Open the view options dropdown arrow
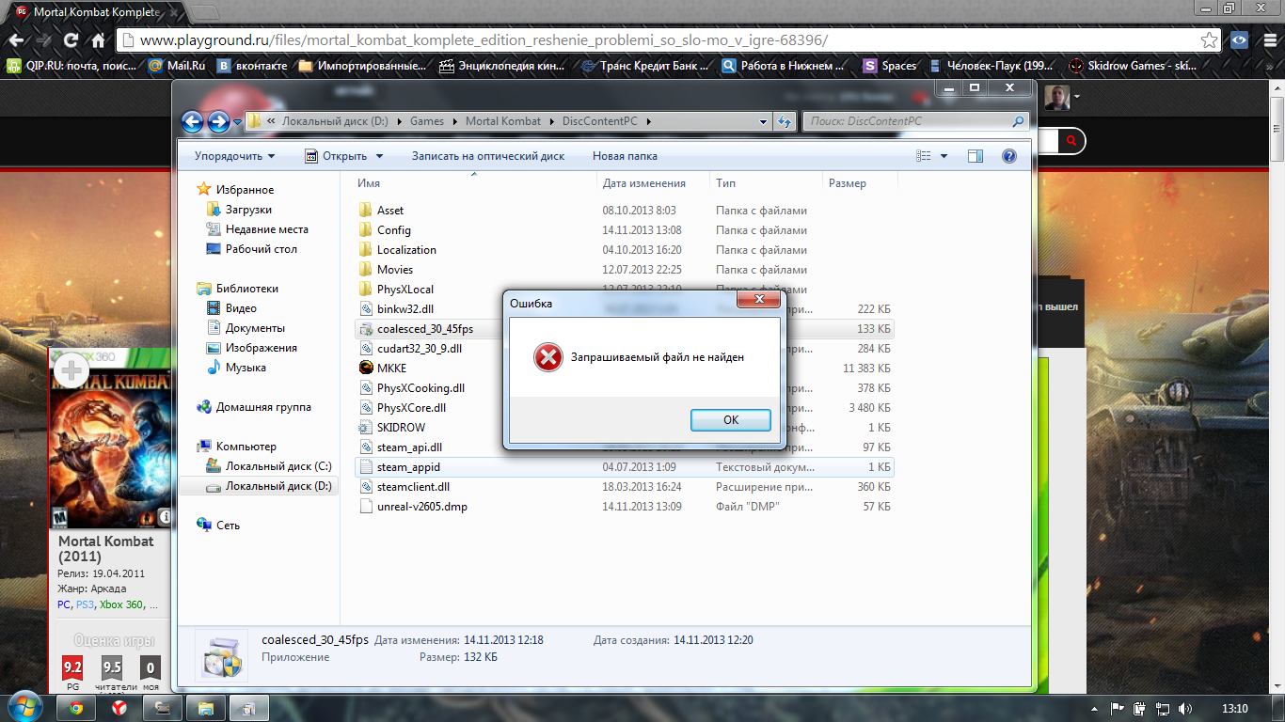Image resolution: width=1285 pixels, height=722 pixels. (944, 156)
